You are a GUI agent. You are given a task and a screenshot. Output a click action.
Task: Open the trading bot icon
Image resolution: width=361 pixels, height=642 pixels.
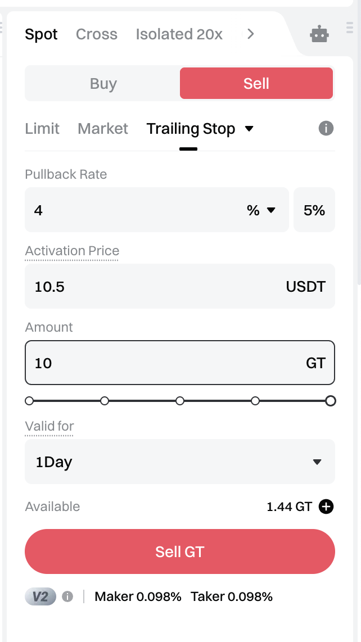(x=319, y=35)
